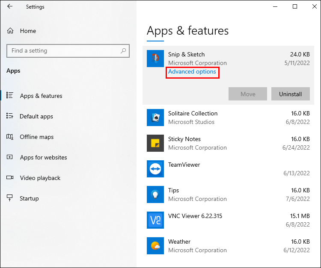Select the Video playback camera icon
Image resolution: width=321 pixels, height=268 pixels.
pyautogui.click(x=10, y=177)
